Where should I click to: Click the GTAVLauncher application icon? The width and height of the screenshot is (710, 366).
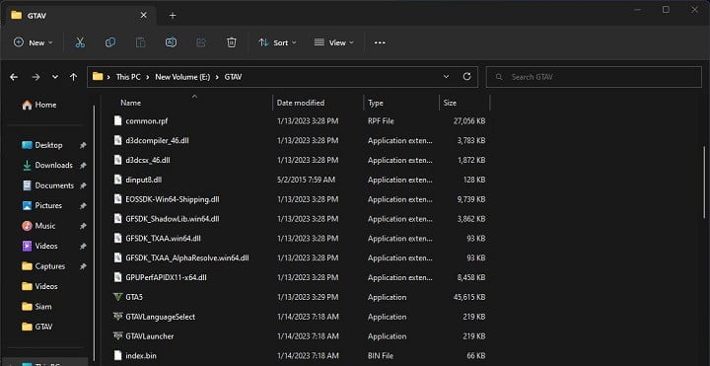[x=117, y=336]
